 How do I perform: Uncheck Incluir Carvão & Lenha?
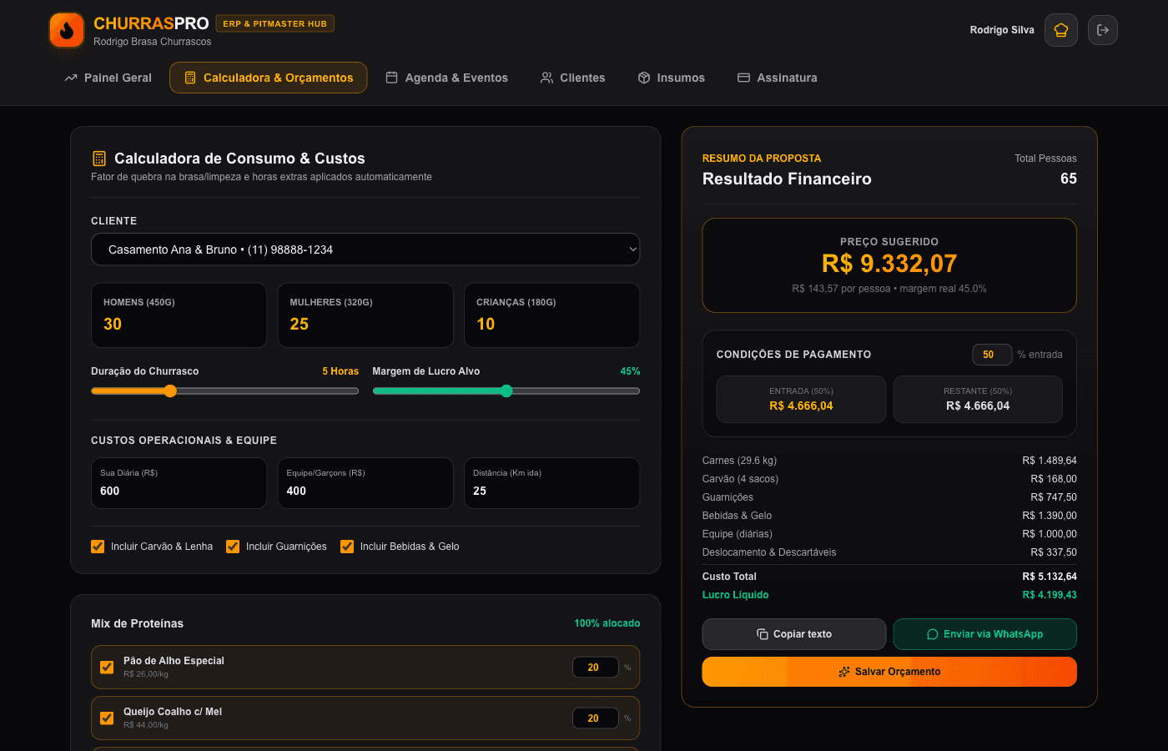point(98,547)
